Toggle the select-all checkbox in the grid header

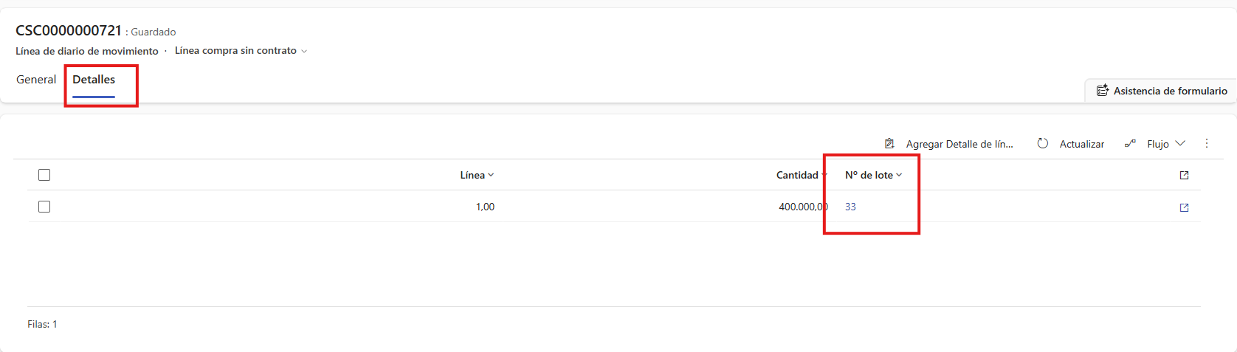[x=44, y=175]
